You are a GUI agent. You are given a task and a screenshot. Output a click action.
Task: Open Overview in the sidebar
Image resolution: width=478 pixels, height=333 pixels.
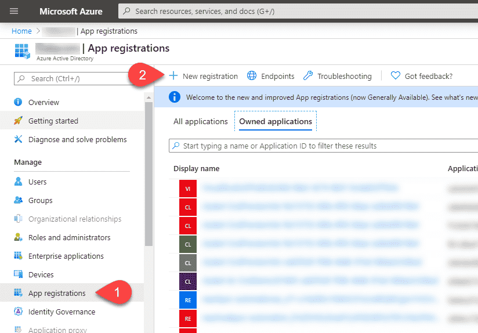(x=44, y=103)
